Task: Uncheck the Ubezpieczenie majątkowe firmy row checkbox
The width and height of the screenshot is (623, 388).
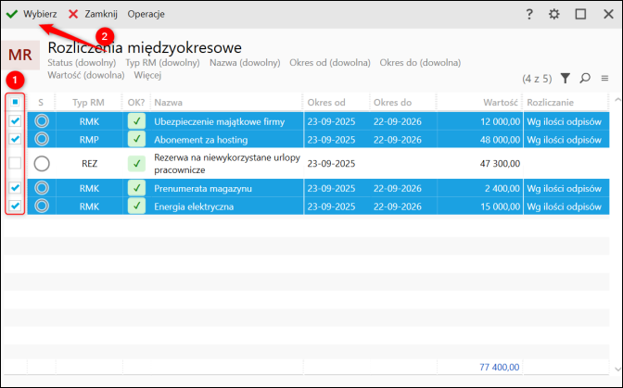Action: coord(15,120)
